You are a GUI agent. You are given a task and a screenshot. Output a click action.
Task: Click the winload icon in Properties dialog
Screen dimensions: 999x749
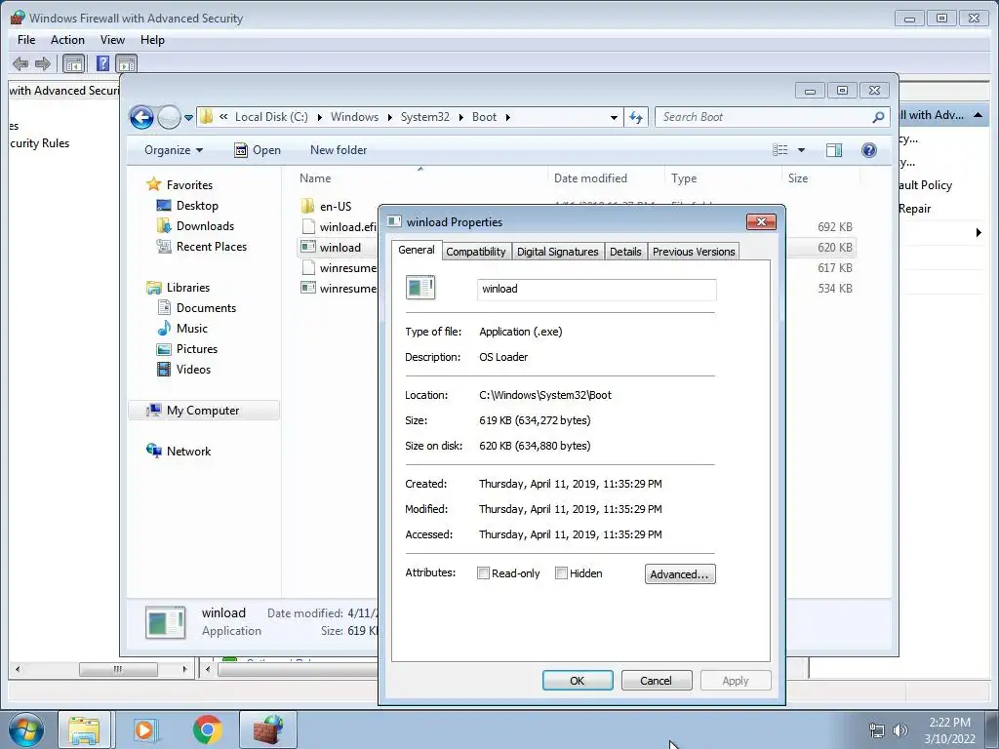[x=420, y=288]
